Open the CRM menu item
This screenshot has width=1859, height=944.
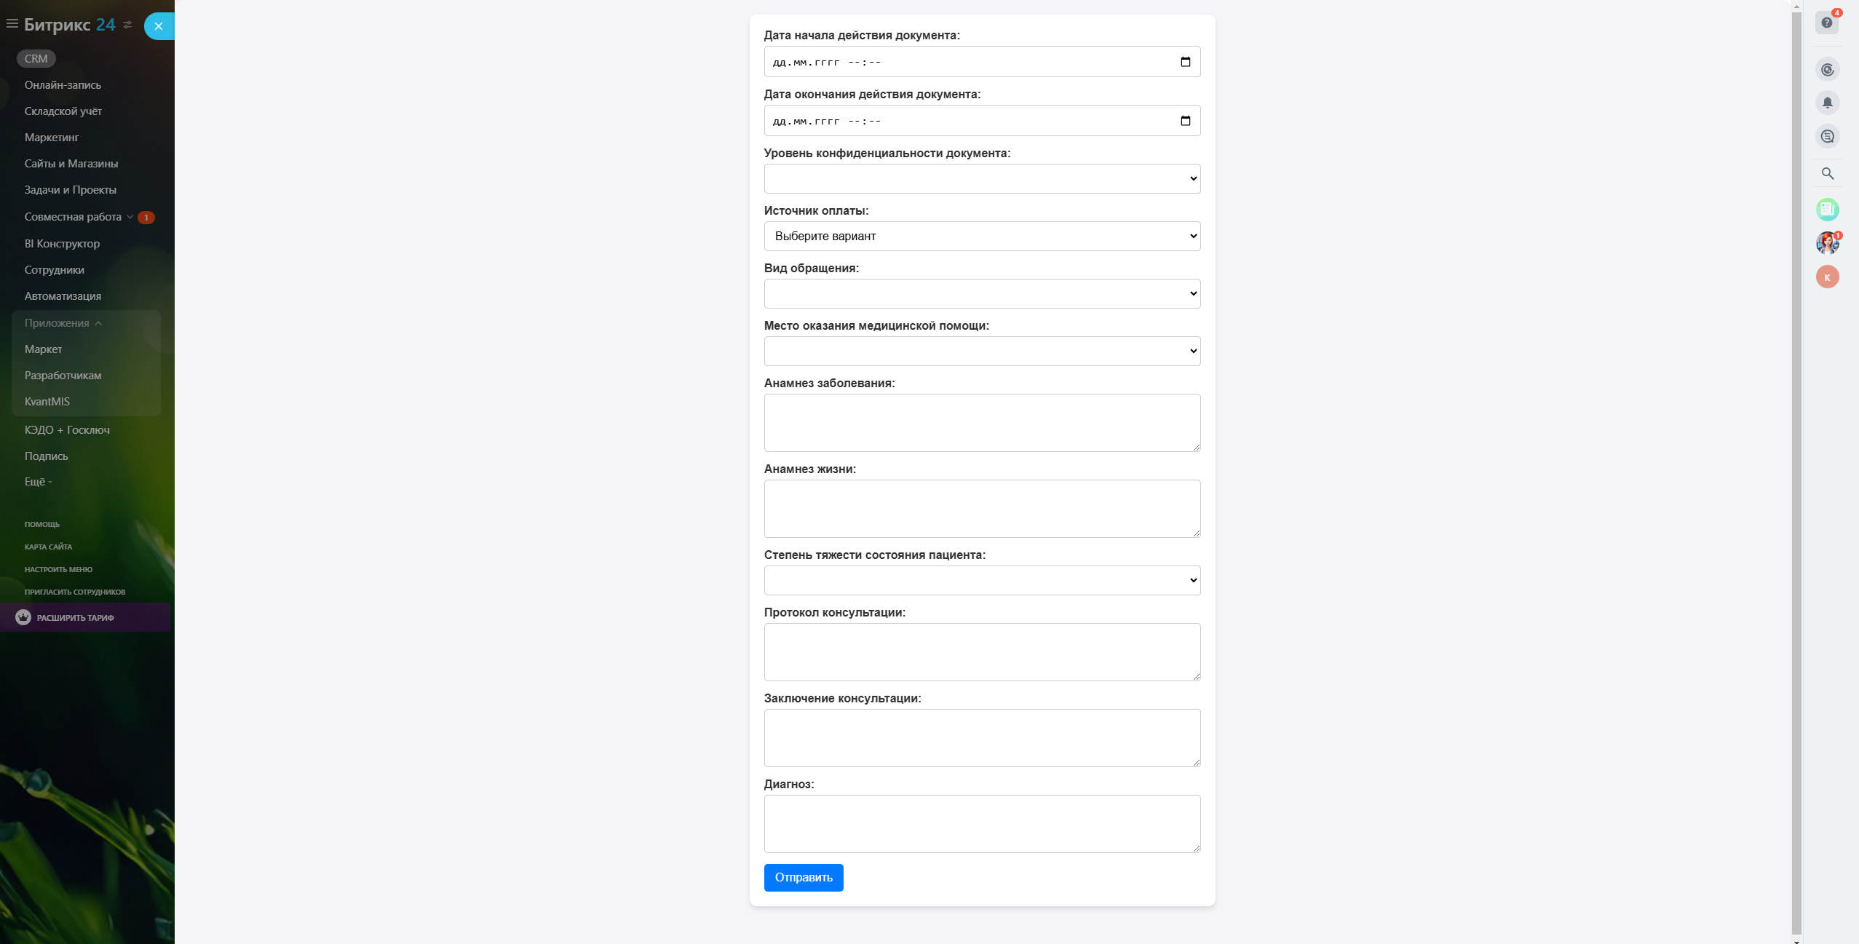click(36, 59)
